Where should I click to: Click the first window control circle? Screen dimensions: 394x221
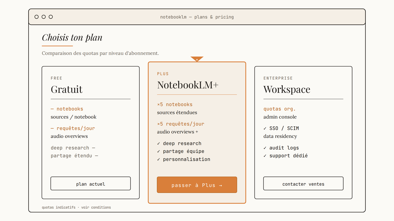pyautogui.click(x=36, y=17)
